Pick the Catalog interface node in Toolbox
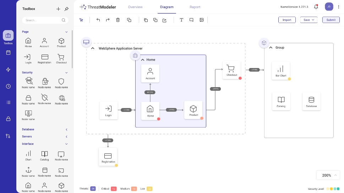Image resolution: width=344 pixels, height=193 pixels. pyautogui.click(x=44, y=156)
